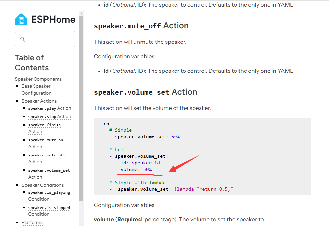329x226 pixels.
Task: Click the magnifier icon in search box
Action: coord(23,39)
